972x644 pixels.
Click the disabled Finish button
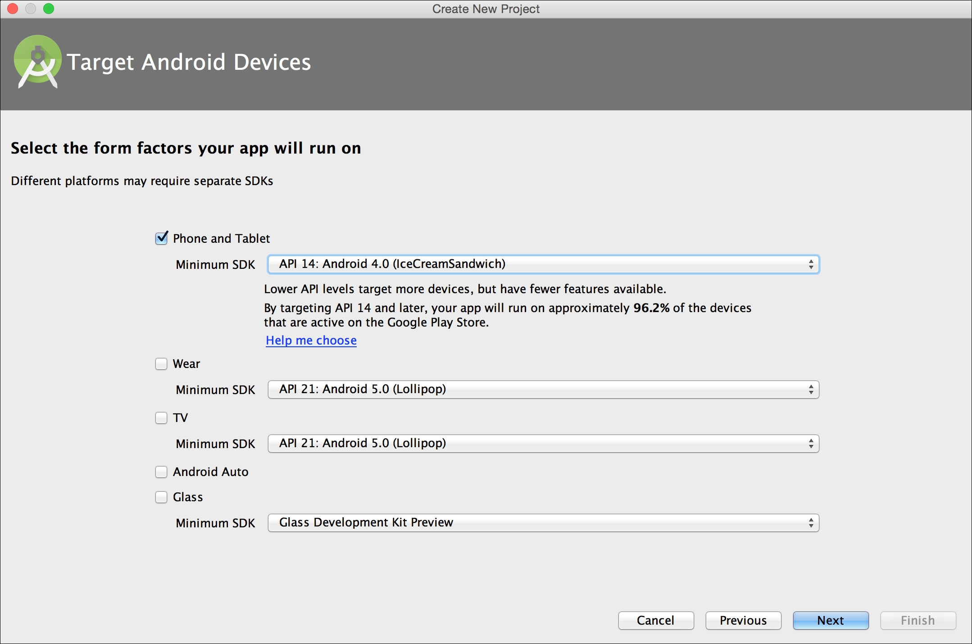[x=918, y=621]
